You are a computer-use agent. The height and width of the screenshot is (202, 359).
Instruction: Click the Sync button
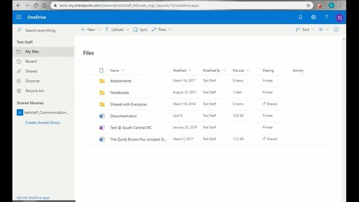[x=140, y=30]
